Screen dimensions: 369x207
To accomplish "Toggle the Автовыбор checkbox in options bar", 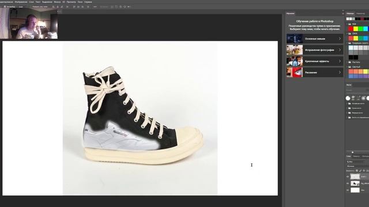I will (x=5, y=7).
